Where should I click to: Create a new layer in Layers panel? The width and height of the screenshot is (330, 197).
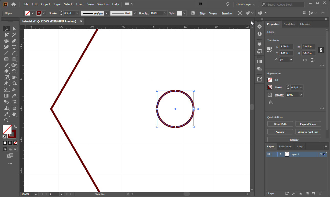pos(314,193)
